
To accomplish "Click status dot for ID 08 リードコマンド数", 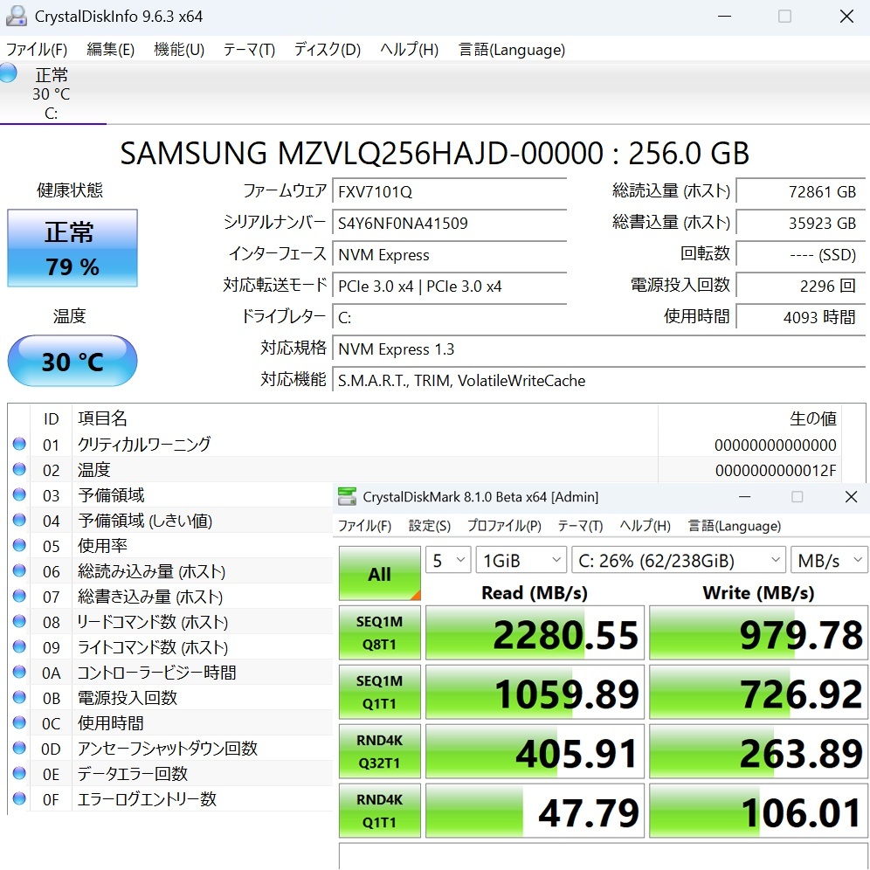I will (x=19, y=621).
